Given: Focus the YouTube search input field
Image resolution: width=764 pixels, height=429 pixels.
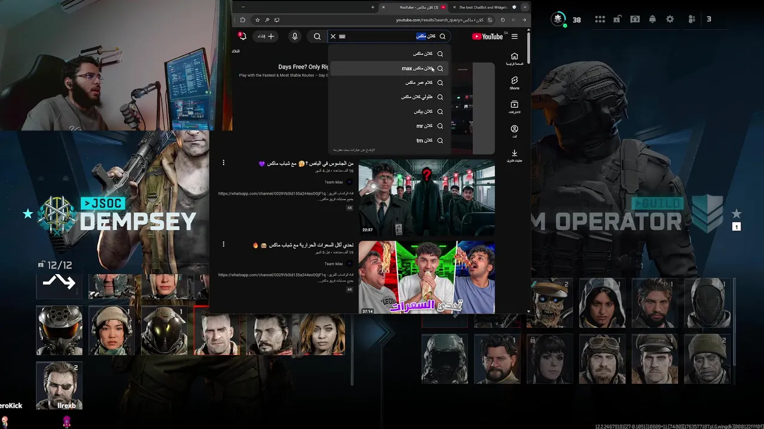Looking at the screenshot, I should [388, 36].
